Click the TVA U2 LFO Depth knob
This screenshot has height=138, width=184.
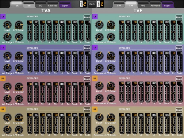19,129
